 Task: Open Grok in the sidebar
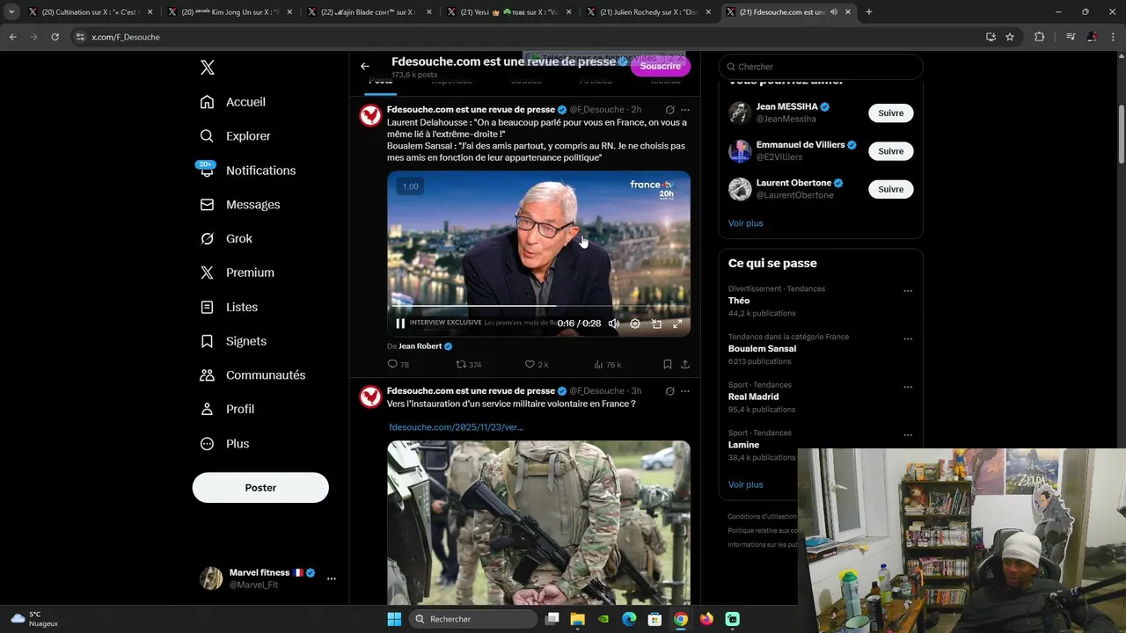coord(226,238)
